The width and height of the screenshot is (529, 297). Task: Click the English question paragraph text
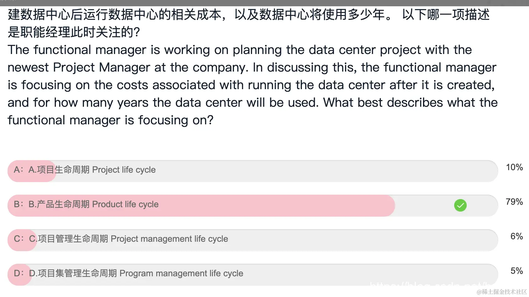(252, 85)
